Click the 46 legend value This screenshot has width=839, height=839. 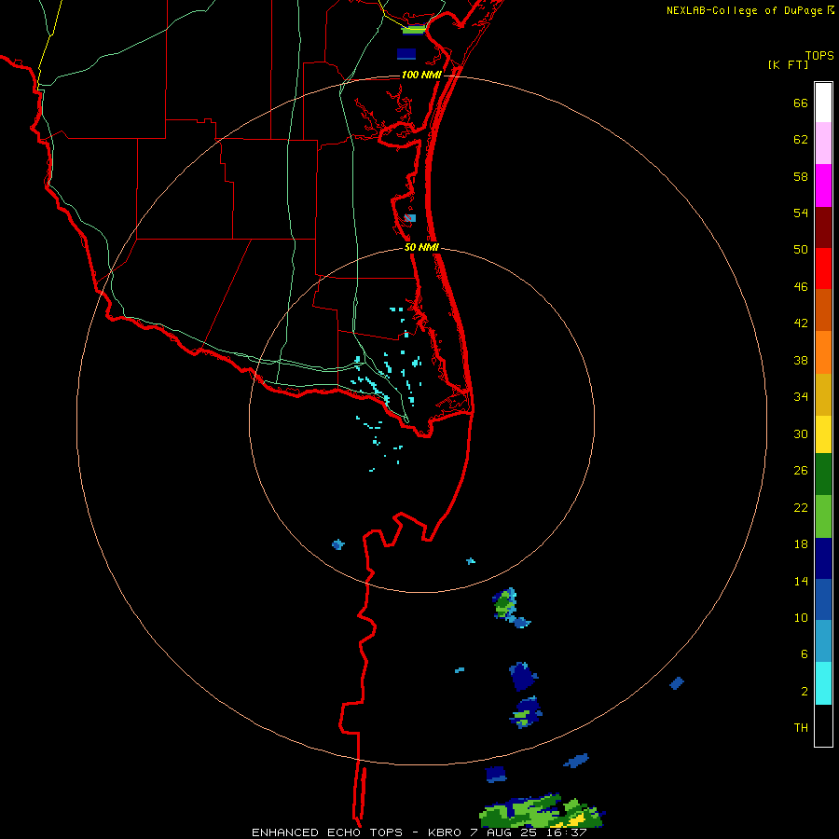tap(801, 287)
